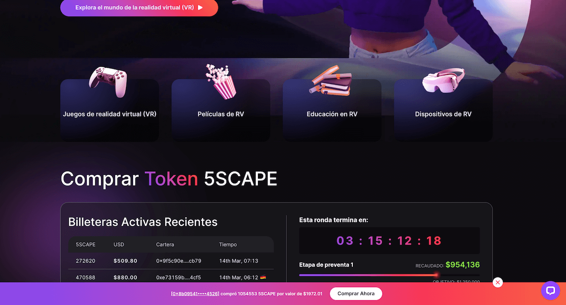Click the Cartera column header
The image size is (566, 305).
(x=165, y=245)
